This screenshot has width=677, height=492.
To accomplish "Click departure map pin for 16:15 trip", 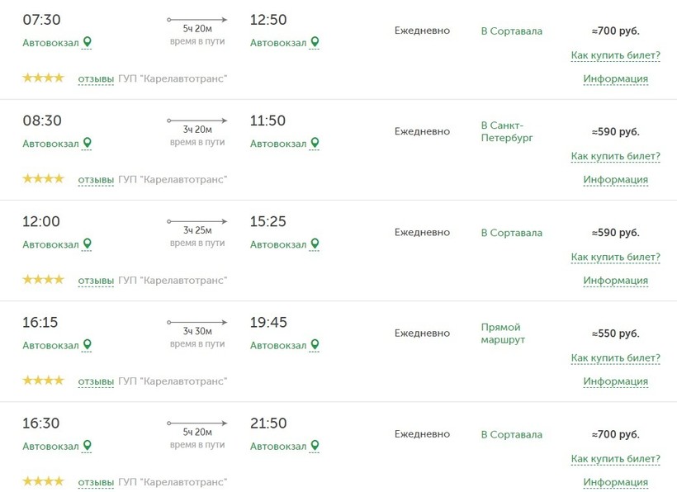I will pos(88,344).
